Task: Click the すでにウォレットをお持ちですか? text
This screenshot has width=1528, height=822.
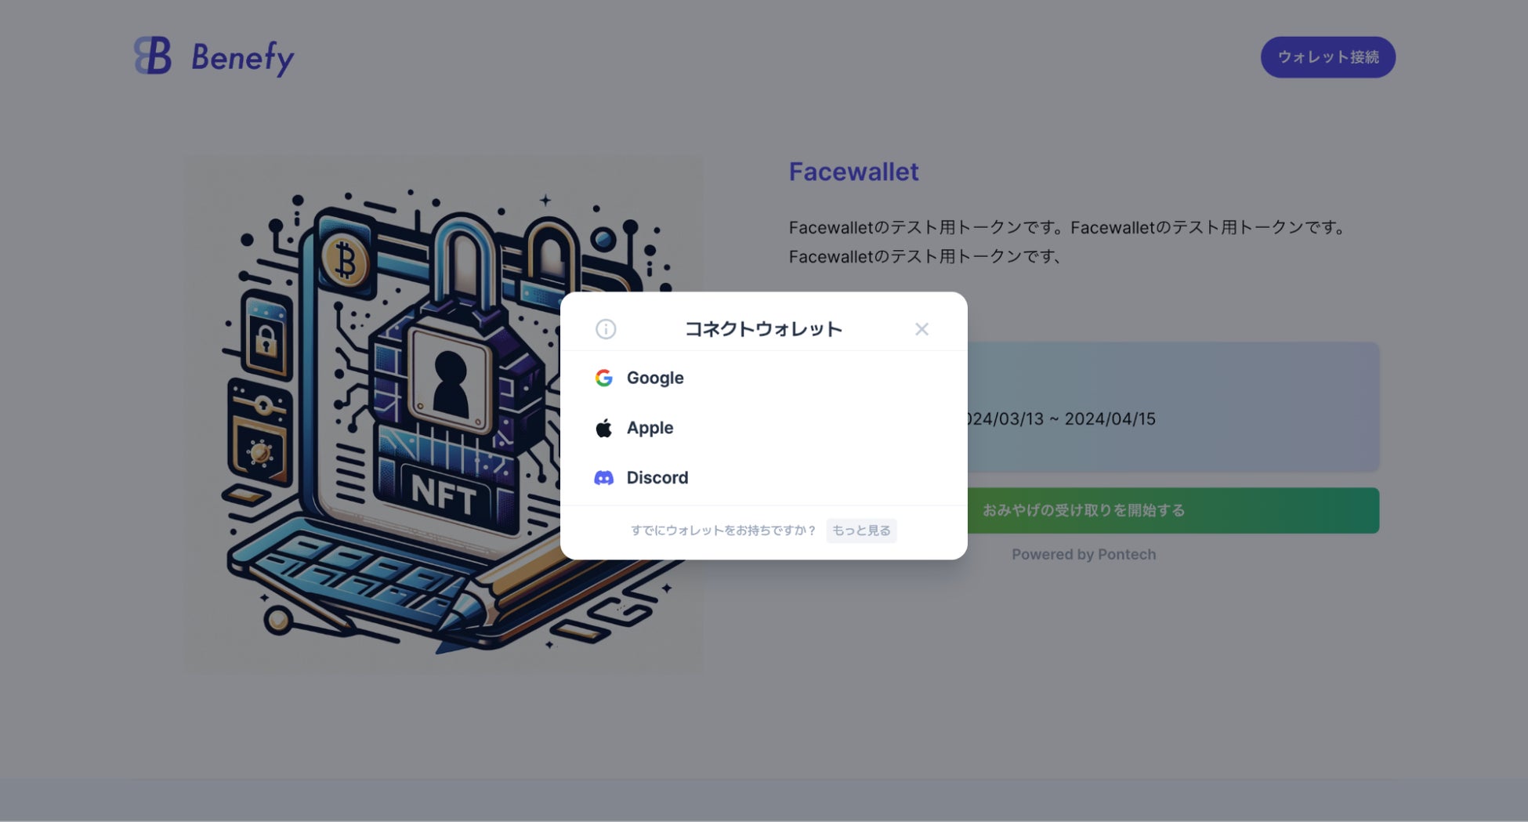Action: coord(723,530)
